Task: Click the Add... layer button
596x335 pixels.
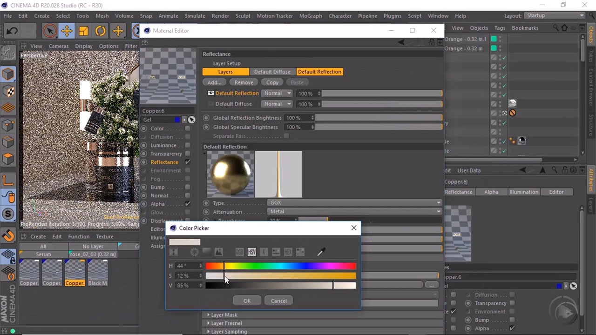Action: point(214,82)
